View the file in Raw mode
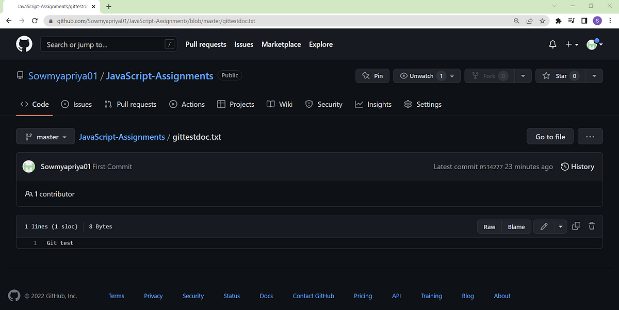The image size is (619, 310). [x=488, y=226]
